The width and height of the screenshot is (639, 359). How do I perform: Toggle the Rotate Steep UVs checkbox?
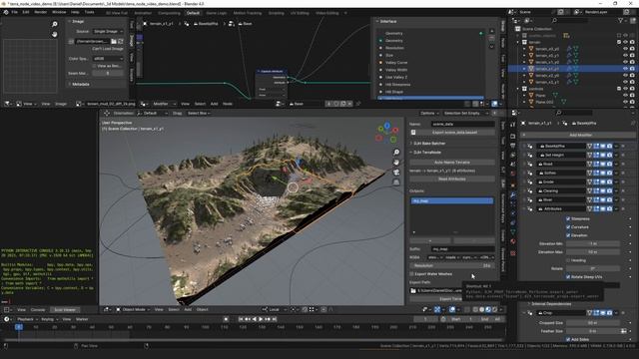point(568,277)
